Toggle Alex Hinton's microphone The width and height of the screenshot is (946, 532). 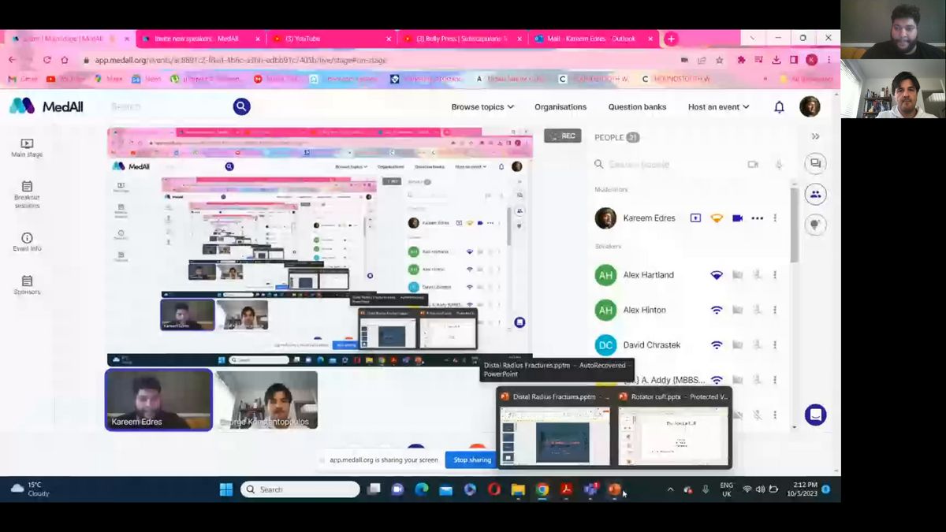click(757, 311)
